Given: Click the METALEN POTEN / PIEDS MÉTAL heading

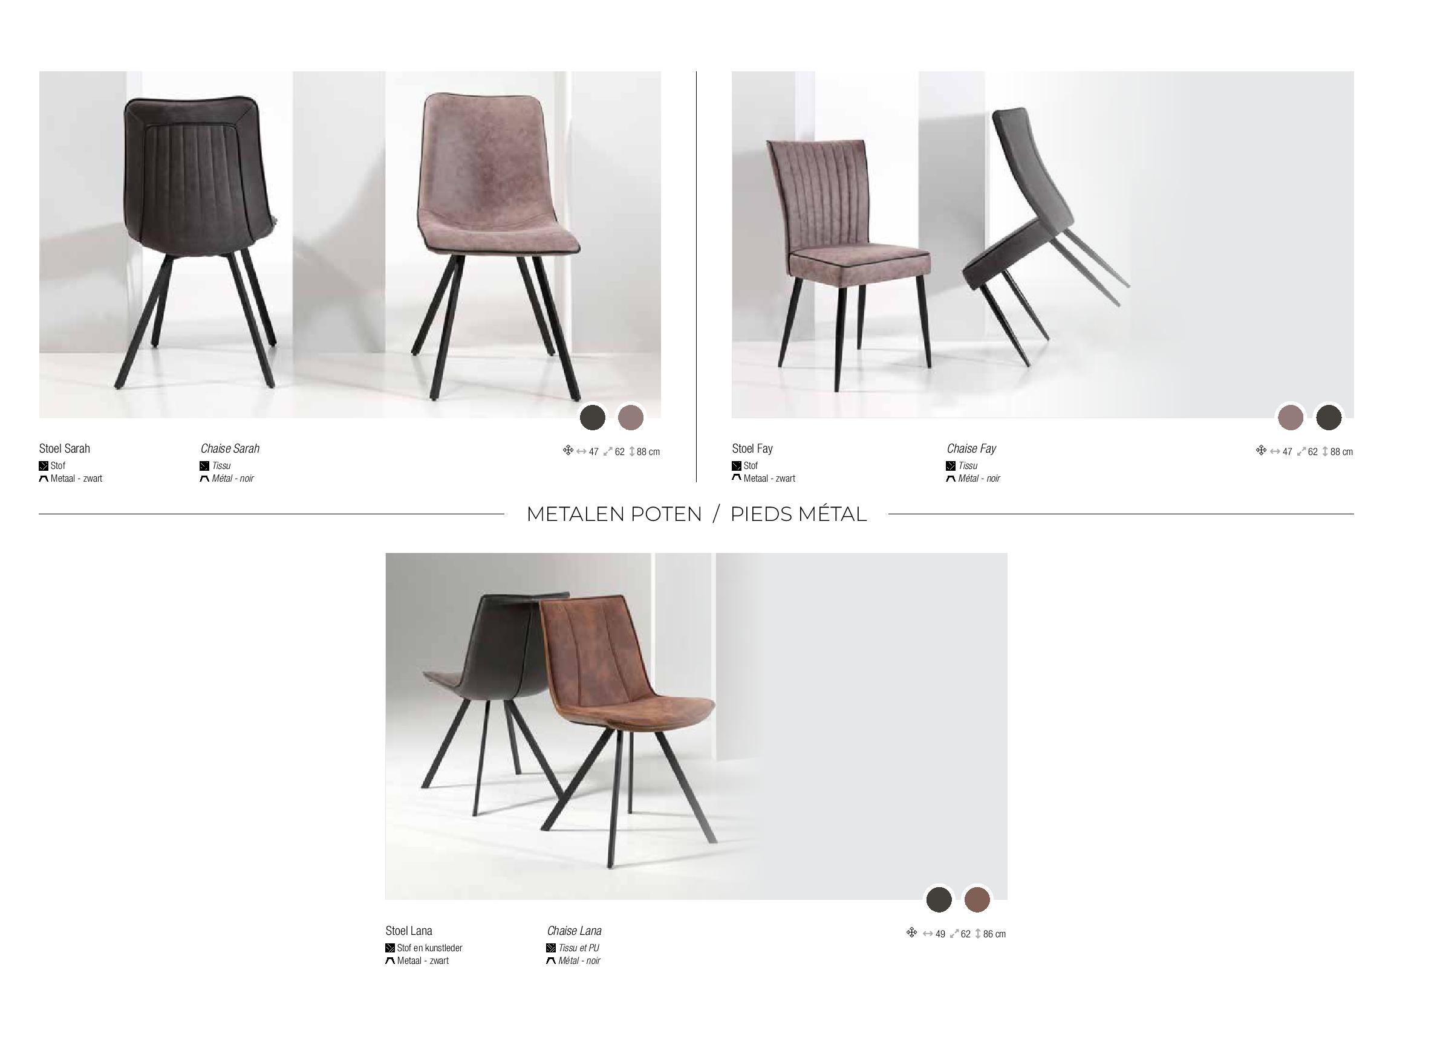Looking at the screenshot, I should click(696, 514).
